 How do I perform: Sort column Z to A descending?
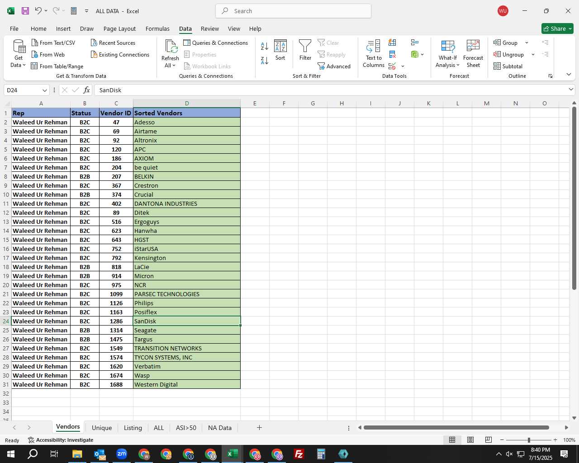(265, 60)
